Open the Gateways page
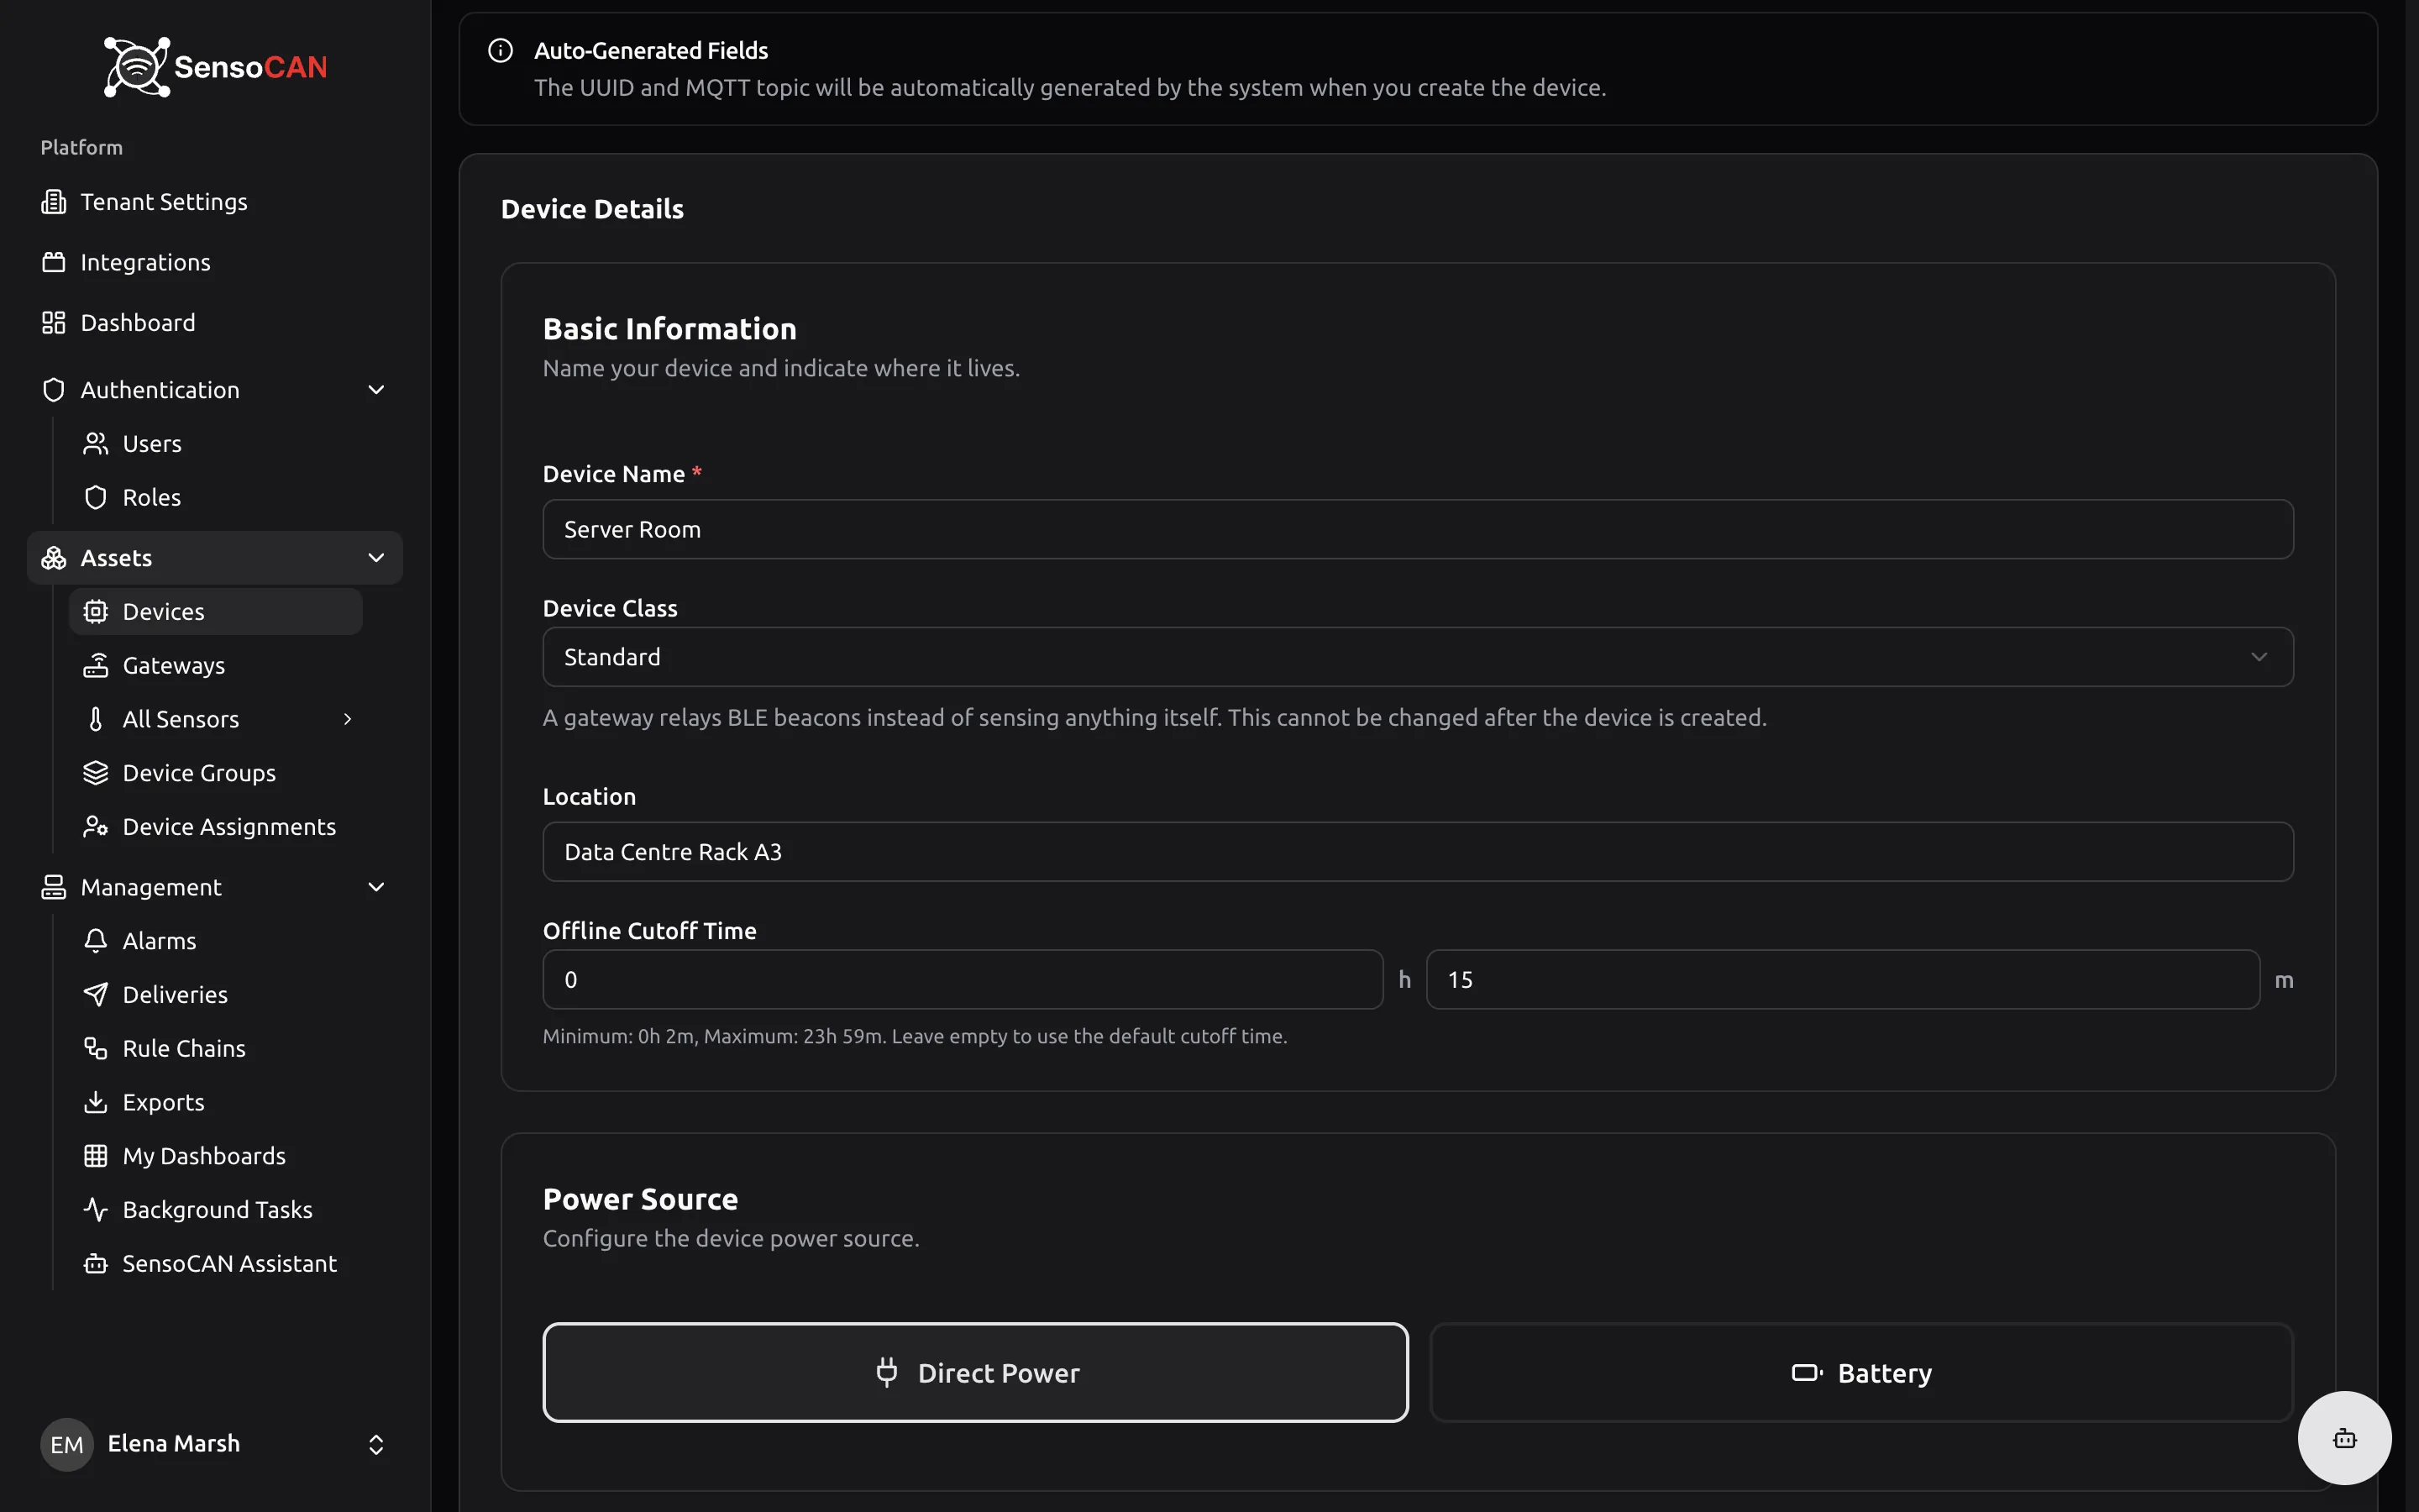The width and height of the screenshot is (2419, 1512). [215, 666]
